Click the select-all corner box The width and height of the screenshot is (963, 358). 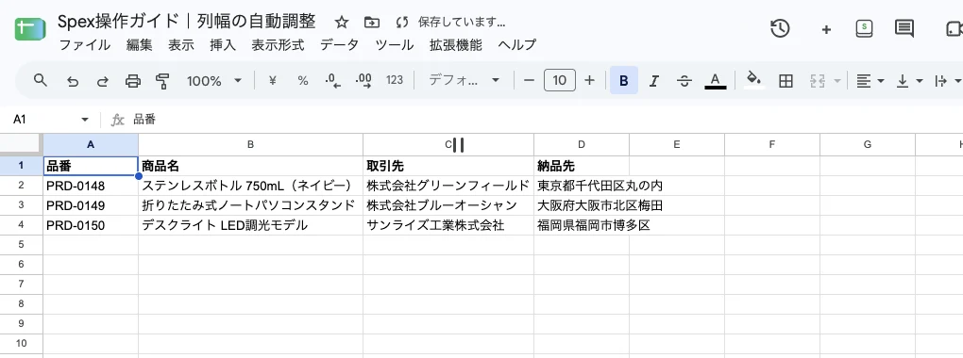22,145
